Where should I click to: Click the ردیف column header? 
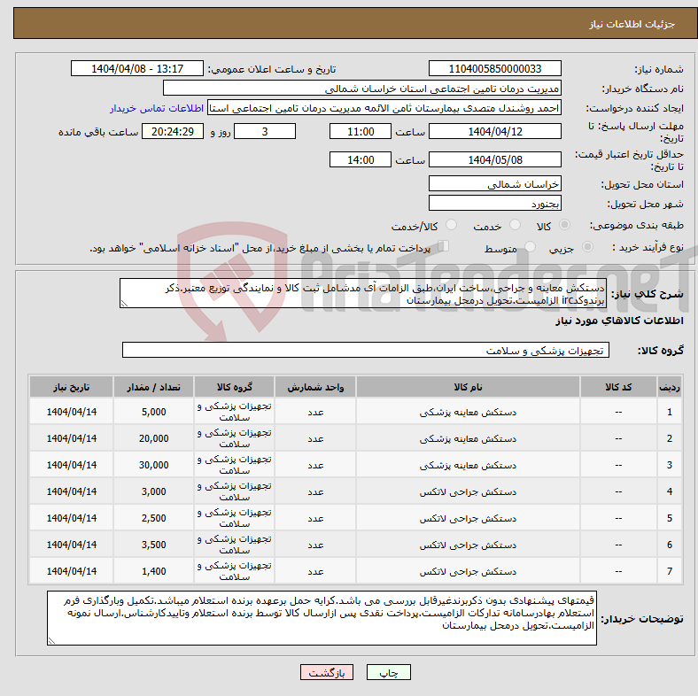tap(669, 387)
